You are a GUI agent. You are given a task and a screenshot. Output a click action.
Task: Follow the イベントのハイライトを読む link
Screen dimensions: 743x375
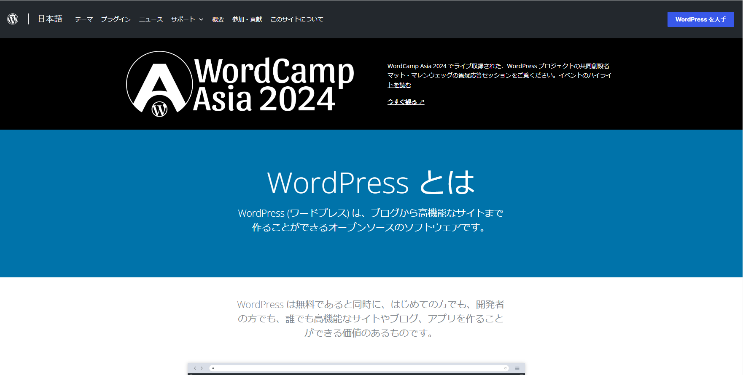[584, 76]
